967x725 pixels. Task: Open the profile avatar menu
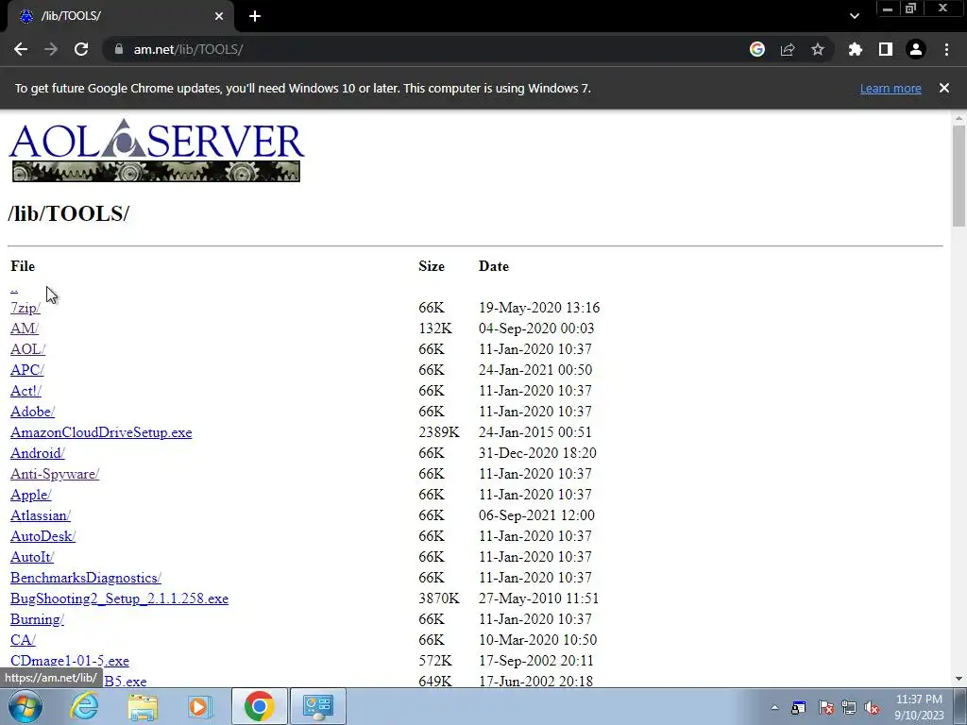pos(916,49)
